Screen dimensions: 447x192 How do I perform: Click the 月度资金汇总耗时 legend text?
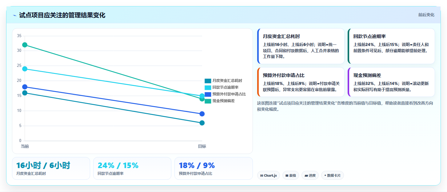pyautogui.click(x=227, y=81)
